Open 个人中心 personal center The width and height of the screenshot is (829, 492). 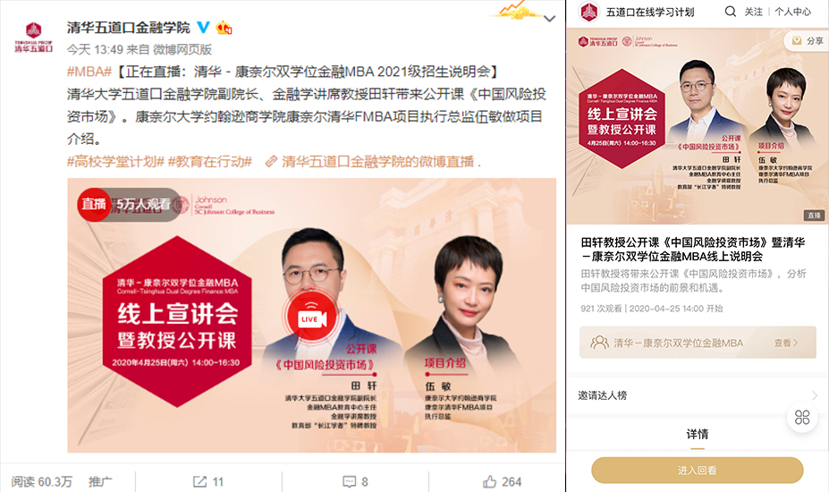[x=792, y=12]
